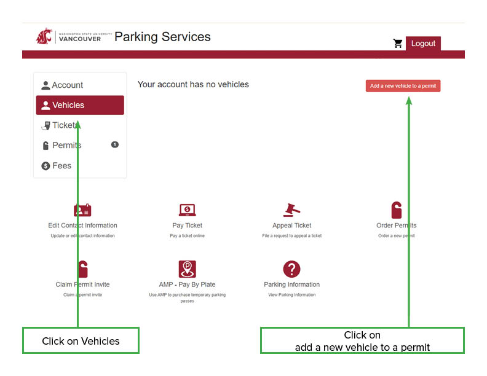Screen dimensions: 487x376
Task: Open the Edit Contact Information link
Action: click(x=82, y=225)
